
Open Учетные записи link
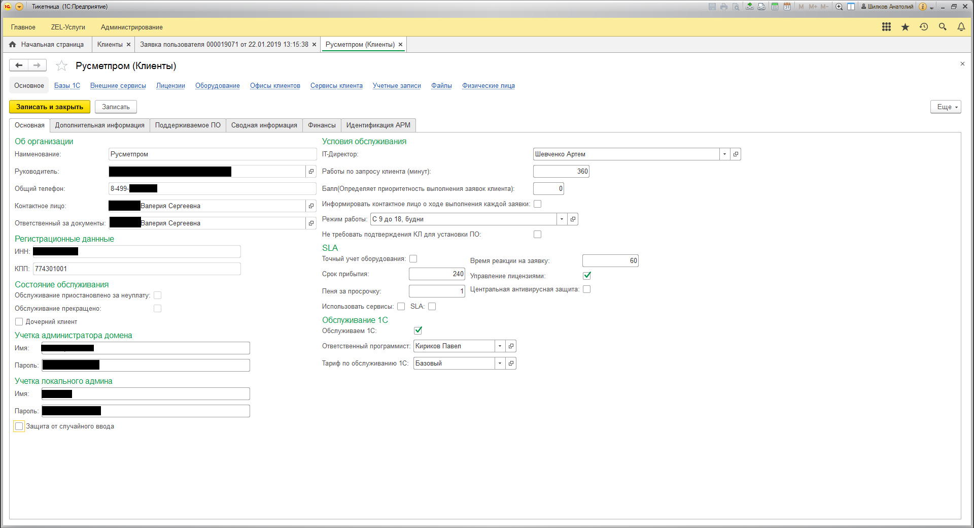(x=397, y=86)
